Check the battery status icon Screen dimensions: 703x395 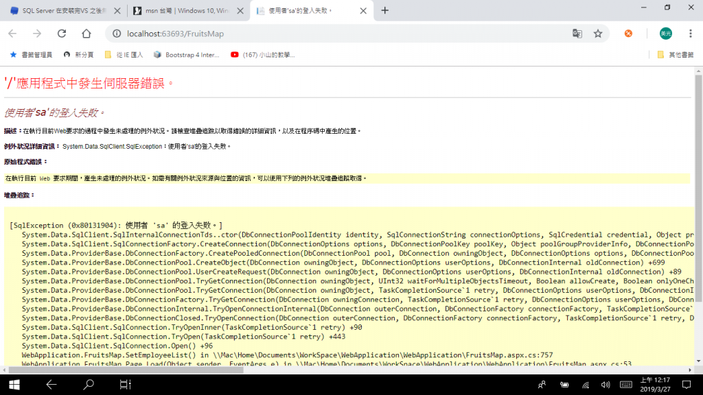pos(564,385)
